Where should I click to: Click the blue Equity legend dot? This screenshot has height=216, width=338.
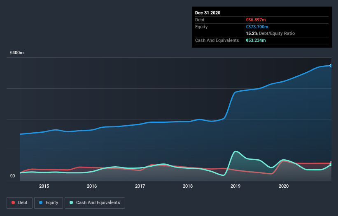point(41,202)
